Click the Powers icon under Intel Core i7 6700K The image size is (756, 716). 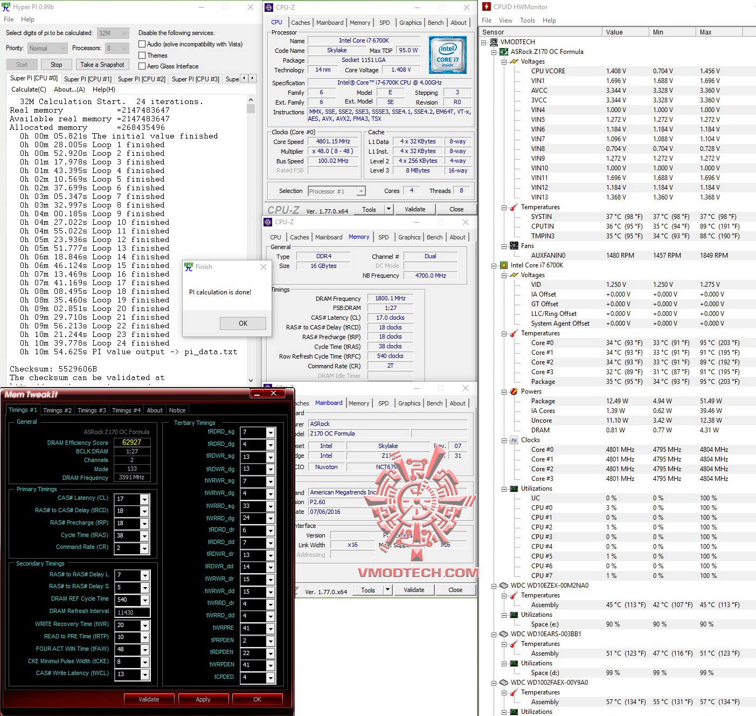[513, 391]
